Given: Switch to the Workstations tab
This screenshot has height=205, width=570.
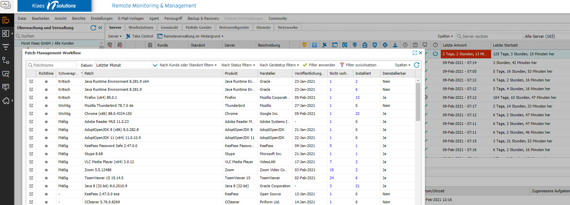Looking at the screenshot, I should pyautogui.click(x=141, y=27).
